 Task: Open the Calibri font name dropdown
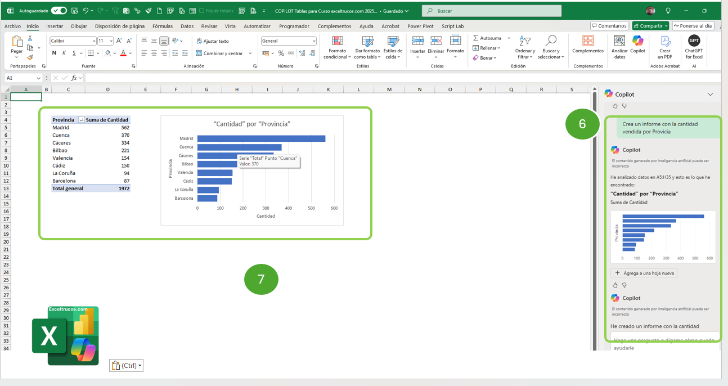click(93, 41)
